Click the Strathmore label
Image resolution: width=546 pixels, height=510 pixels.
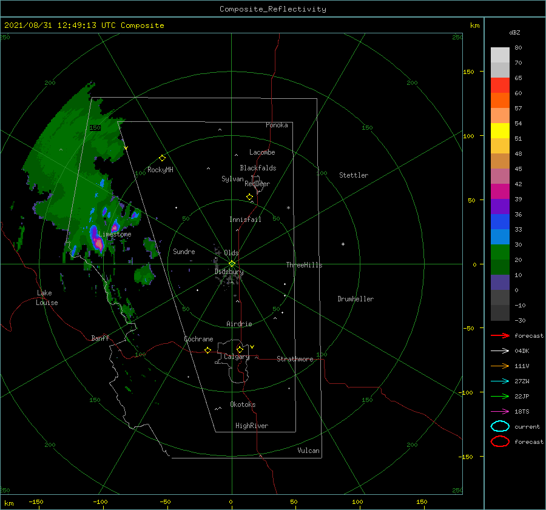pyautogui.click(x=295, y=359)
